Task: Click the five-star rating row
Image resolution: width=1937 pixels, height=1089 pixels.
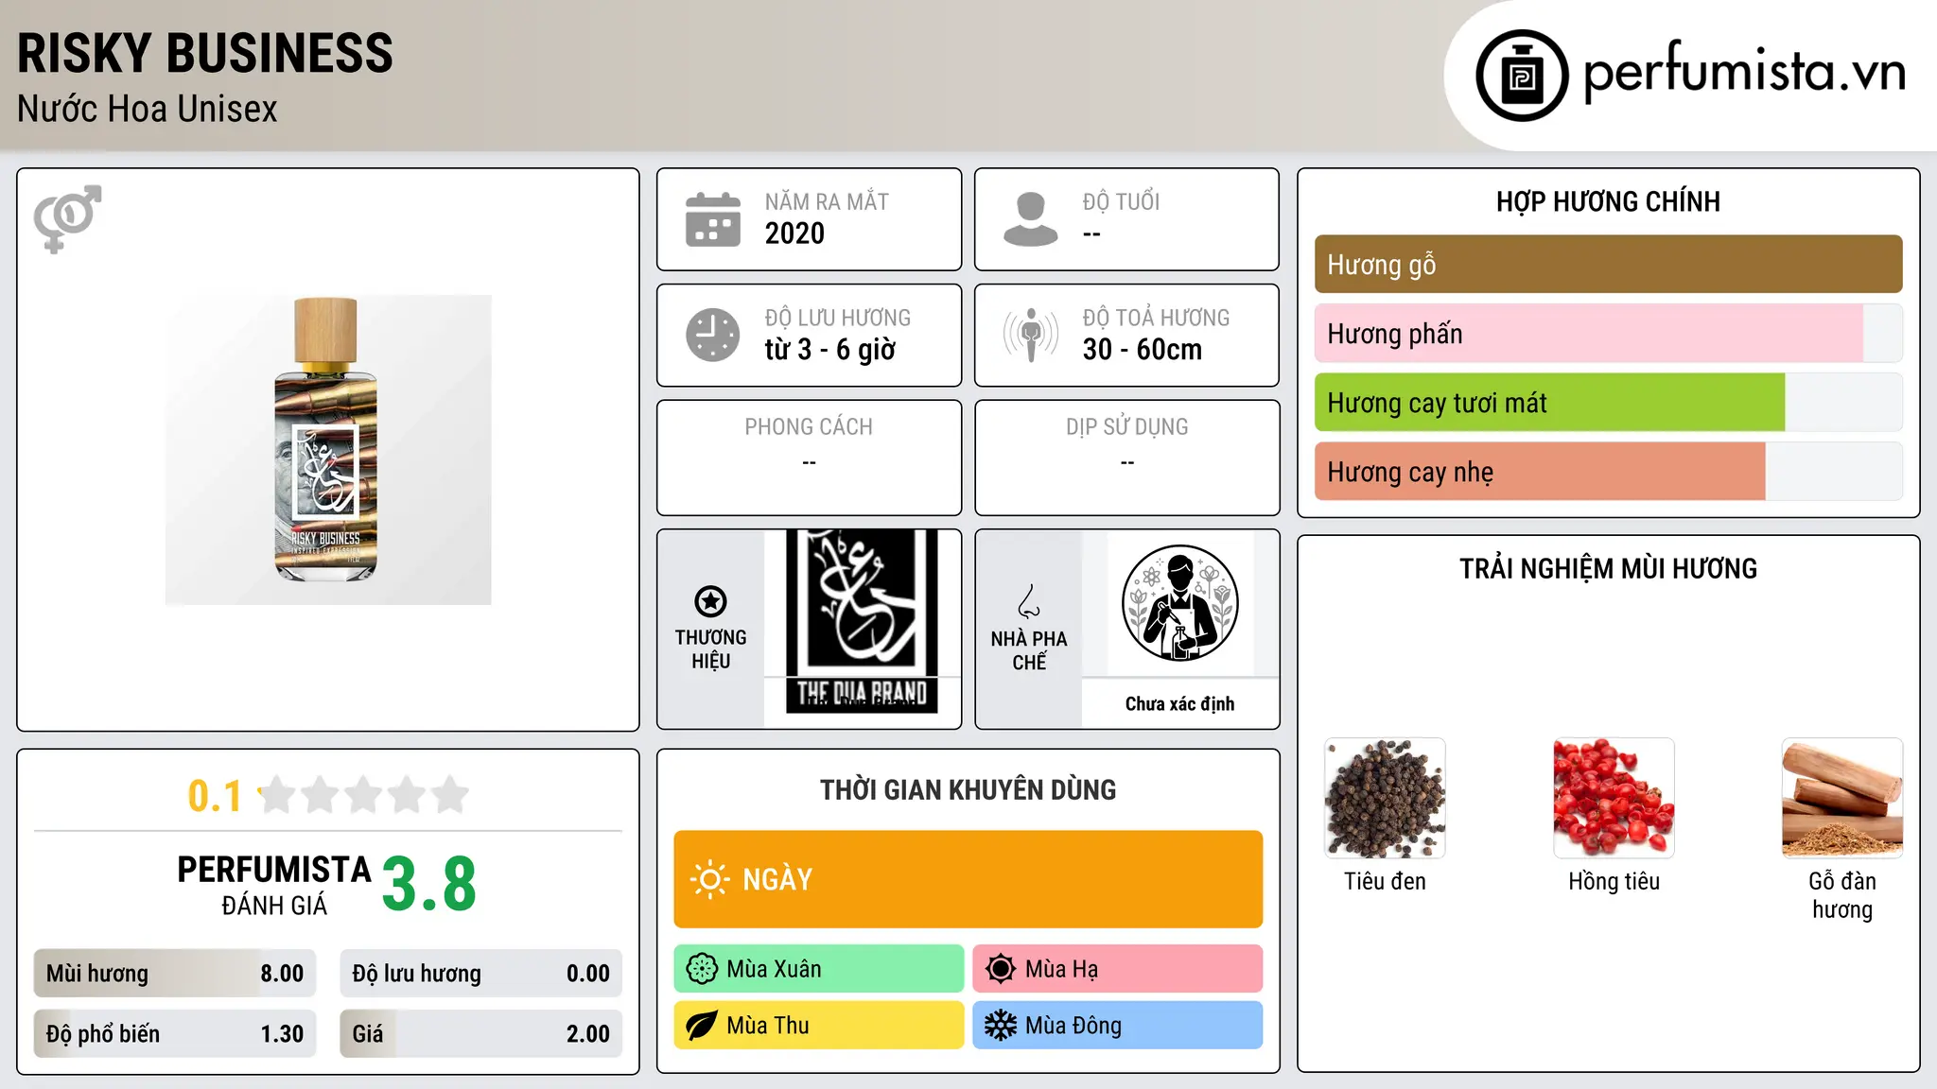Action: 364,795
